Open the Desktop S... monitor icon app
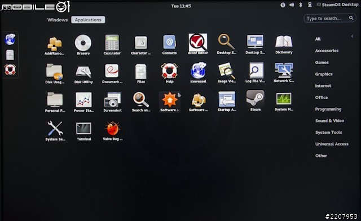361x221 pixels. [x=255, y=44]
